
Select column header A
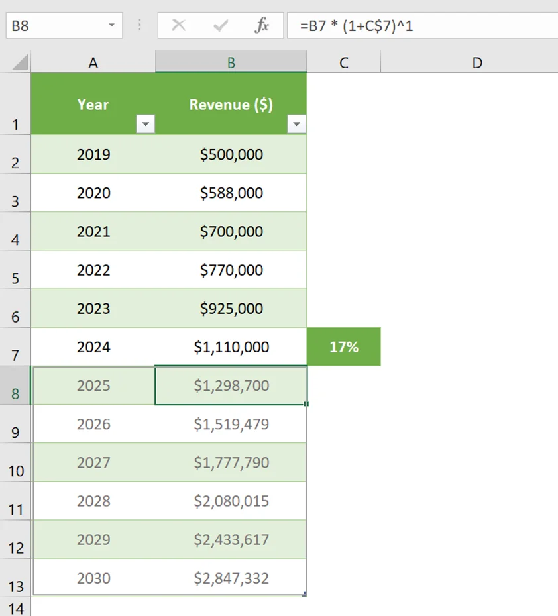93,62
